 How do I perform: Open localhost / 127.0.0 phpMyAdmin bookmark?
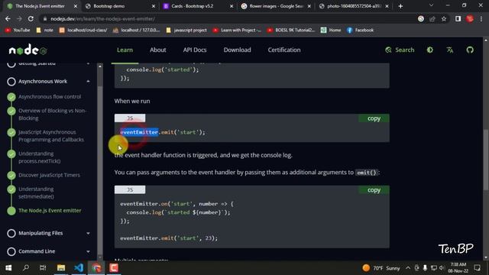coord(137,30)
